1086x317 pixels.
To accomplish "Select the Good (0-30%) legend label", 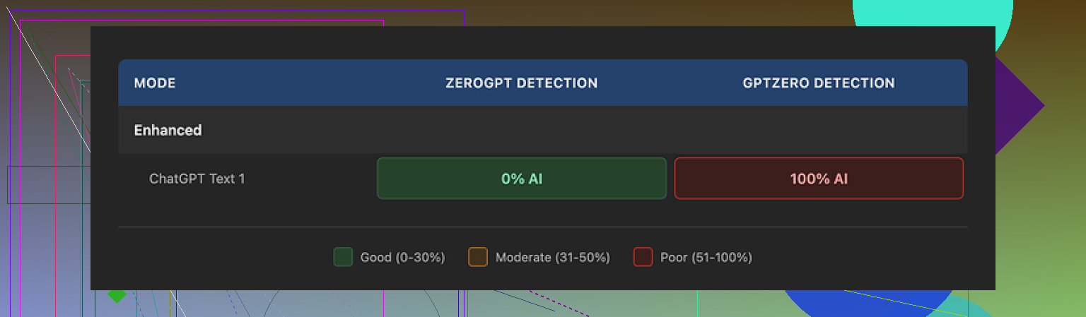I will click(402, 257).
